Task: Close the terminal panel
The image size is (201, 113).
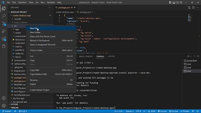Action: tap(198, 56)
